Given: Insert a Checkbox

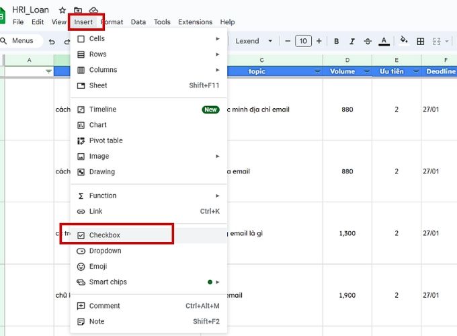Looking at the screenshot, I should [x=149, y=235].
